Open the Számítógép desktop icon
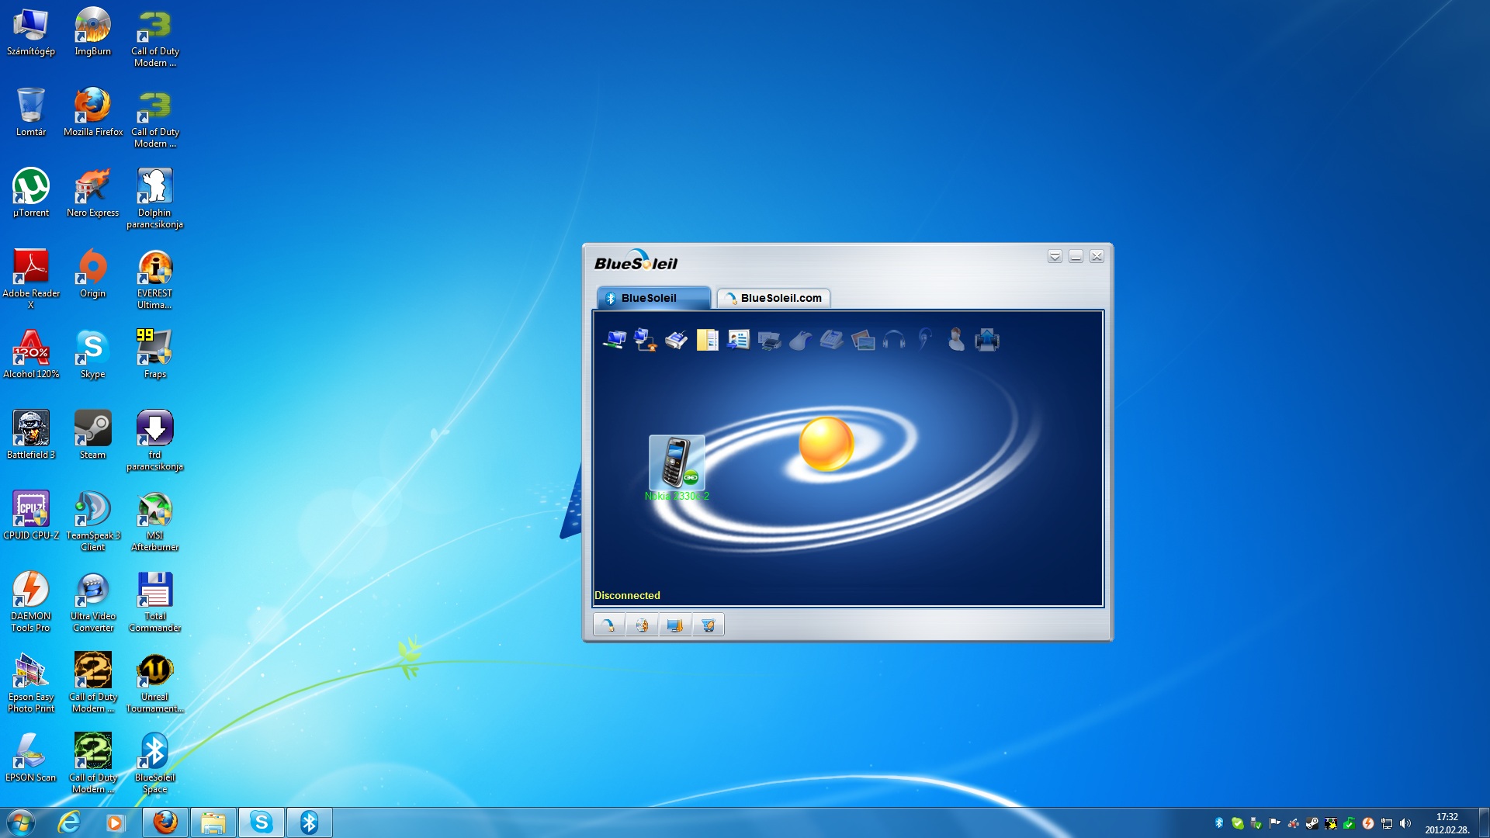The image size is (1490, 838). [x=31, y=33]
